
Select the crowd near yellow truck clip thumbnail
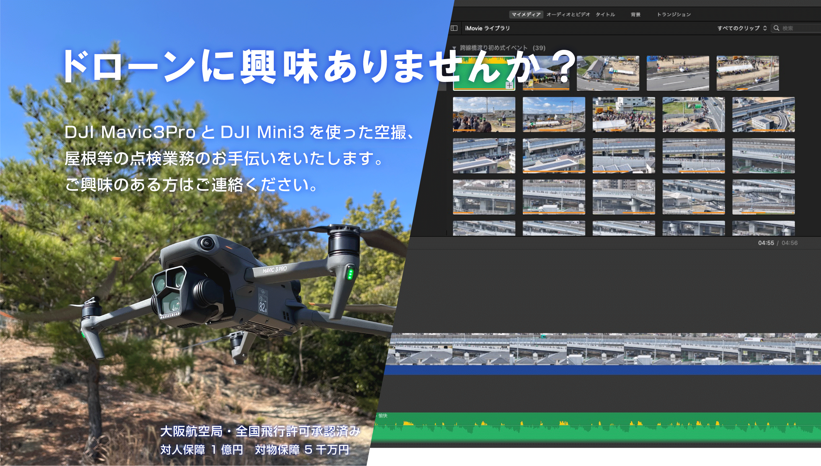pyautogui.click(x=624, y=115)
